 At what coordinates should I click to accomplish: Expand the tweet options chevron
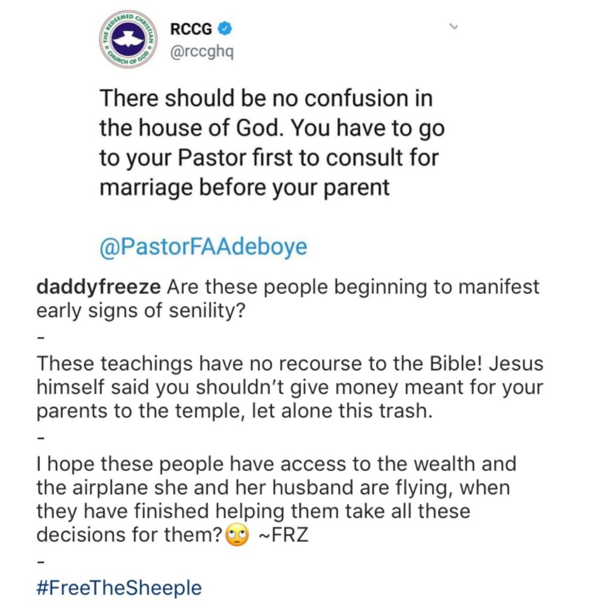453,27
